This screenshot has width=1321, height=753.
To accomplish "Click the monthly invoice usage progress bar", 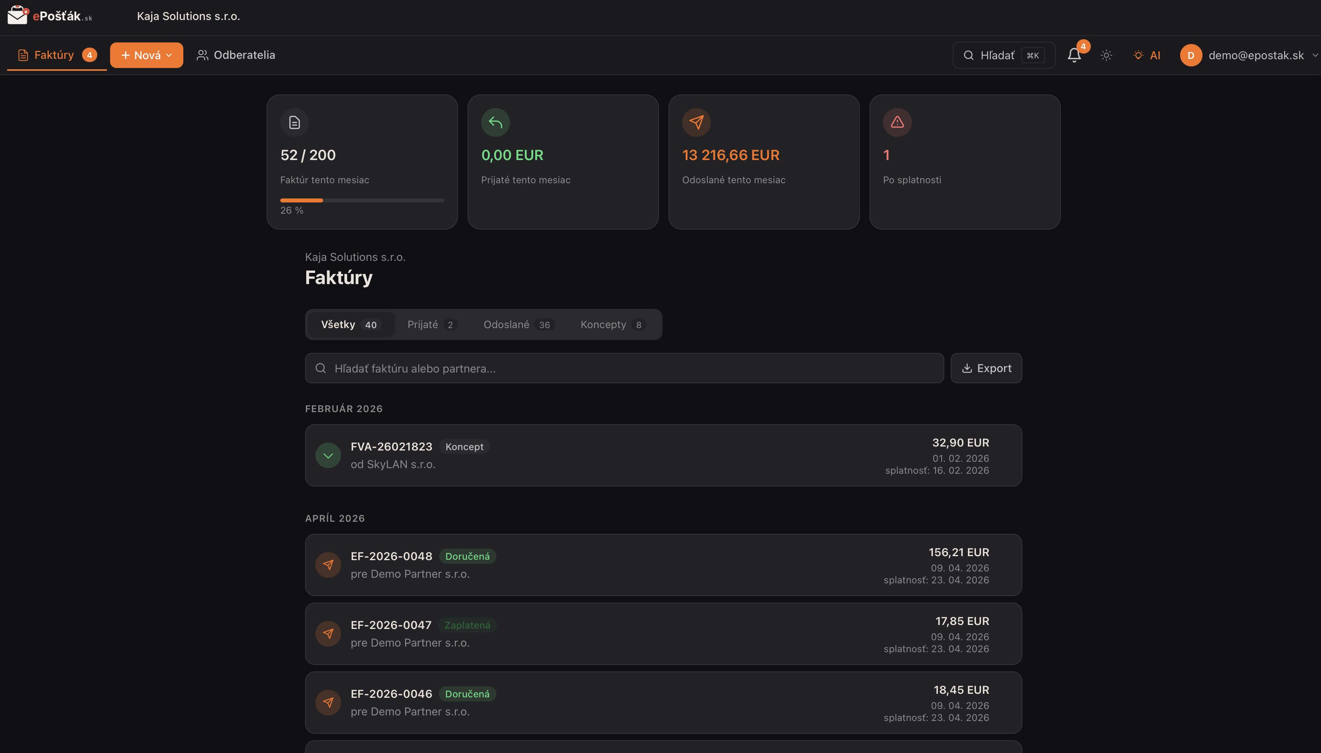I will tap(362, 200).
